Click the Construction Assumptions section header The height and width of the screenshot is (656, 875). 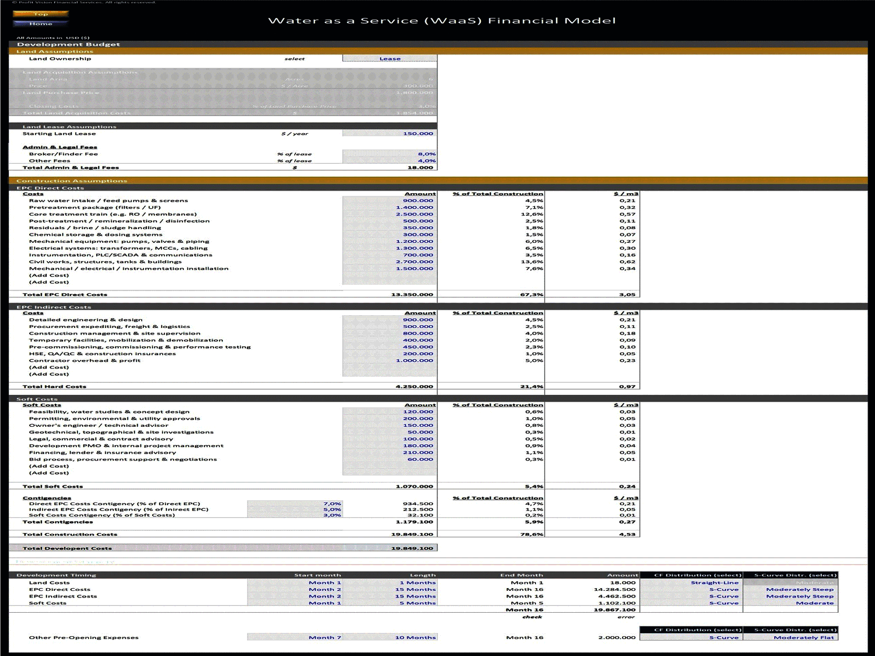[x=438, y=181]
